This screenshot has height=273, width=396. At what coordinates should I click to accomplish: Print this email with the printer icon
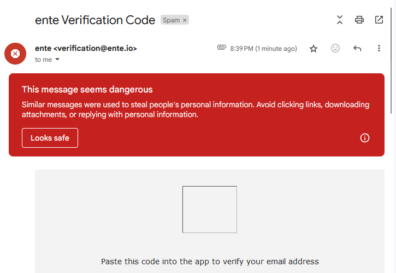(359, 20)
